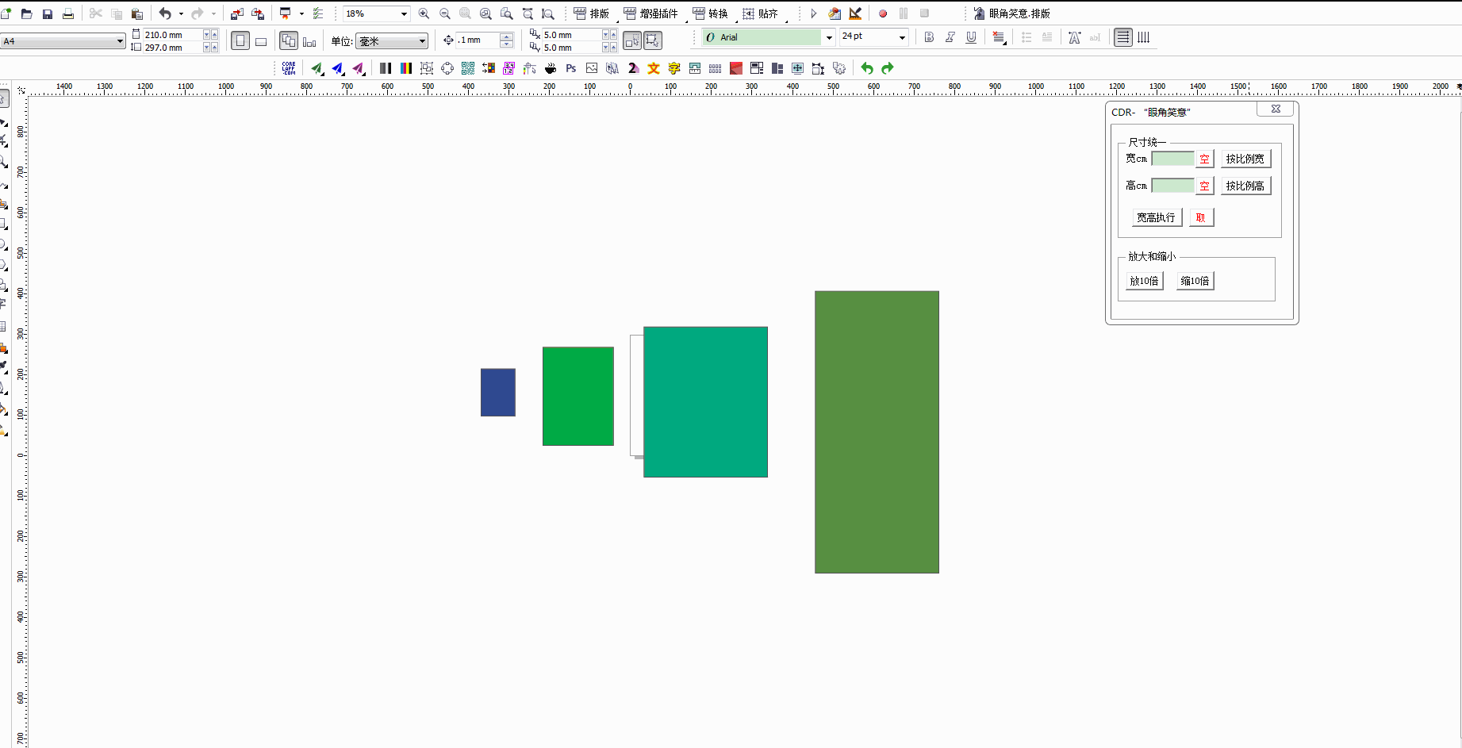Click the blue paper plane plugin icon
The image size is (1462, 748).
coord(338,68)
